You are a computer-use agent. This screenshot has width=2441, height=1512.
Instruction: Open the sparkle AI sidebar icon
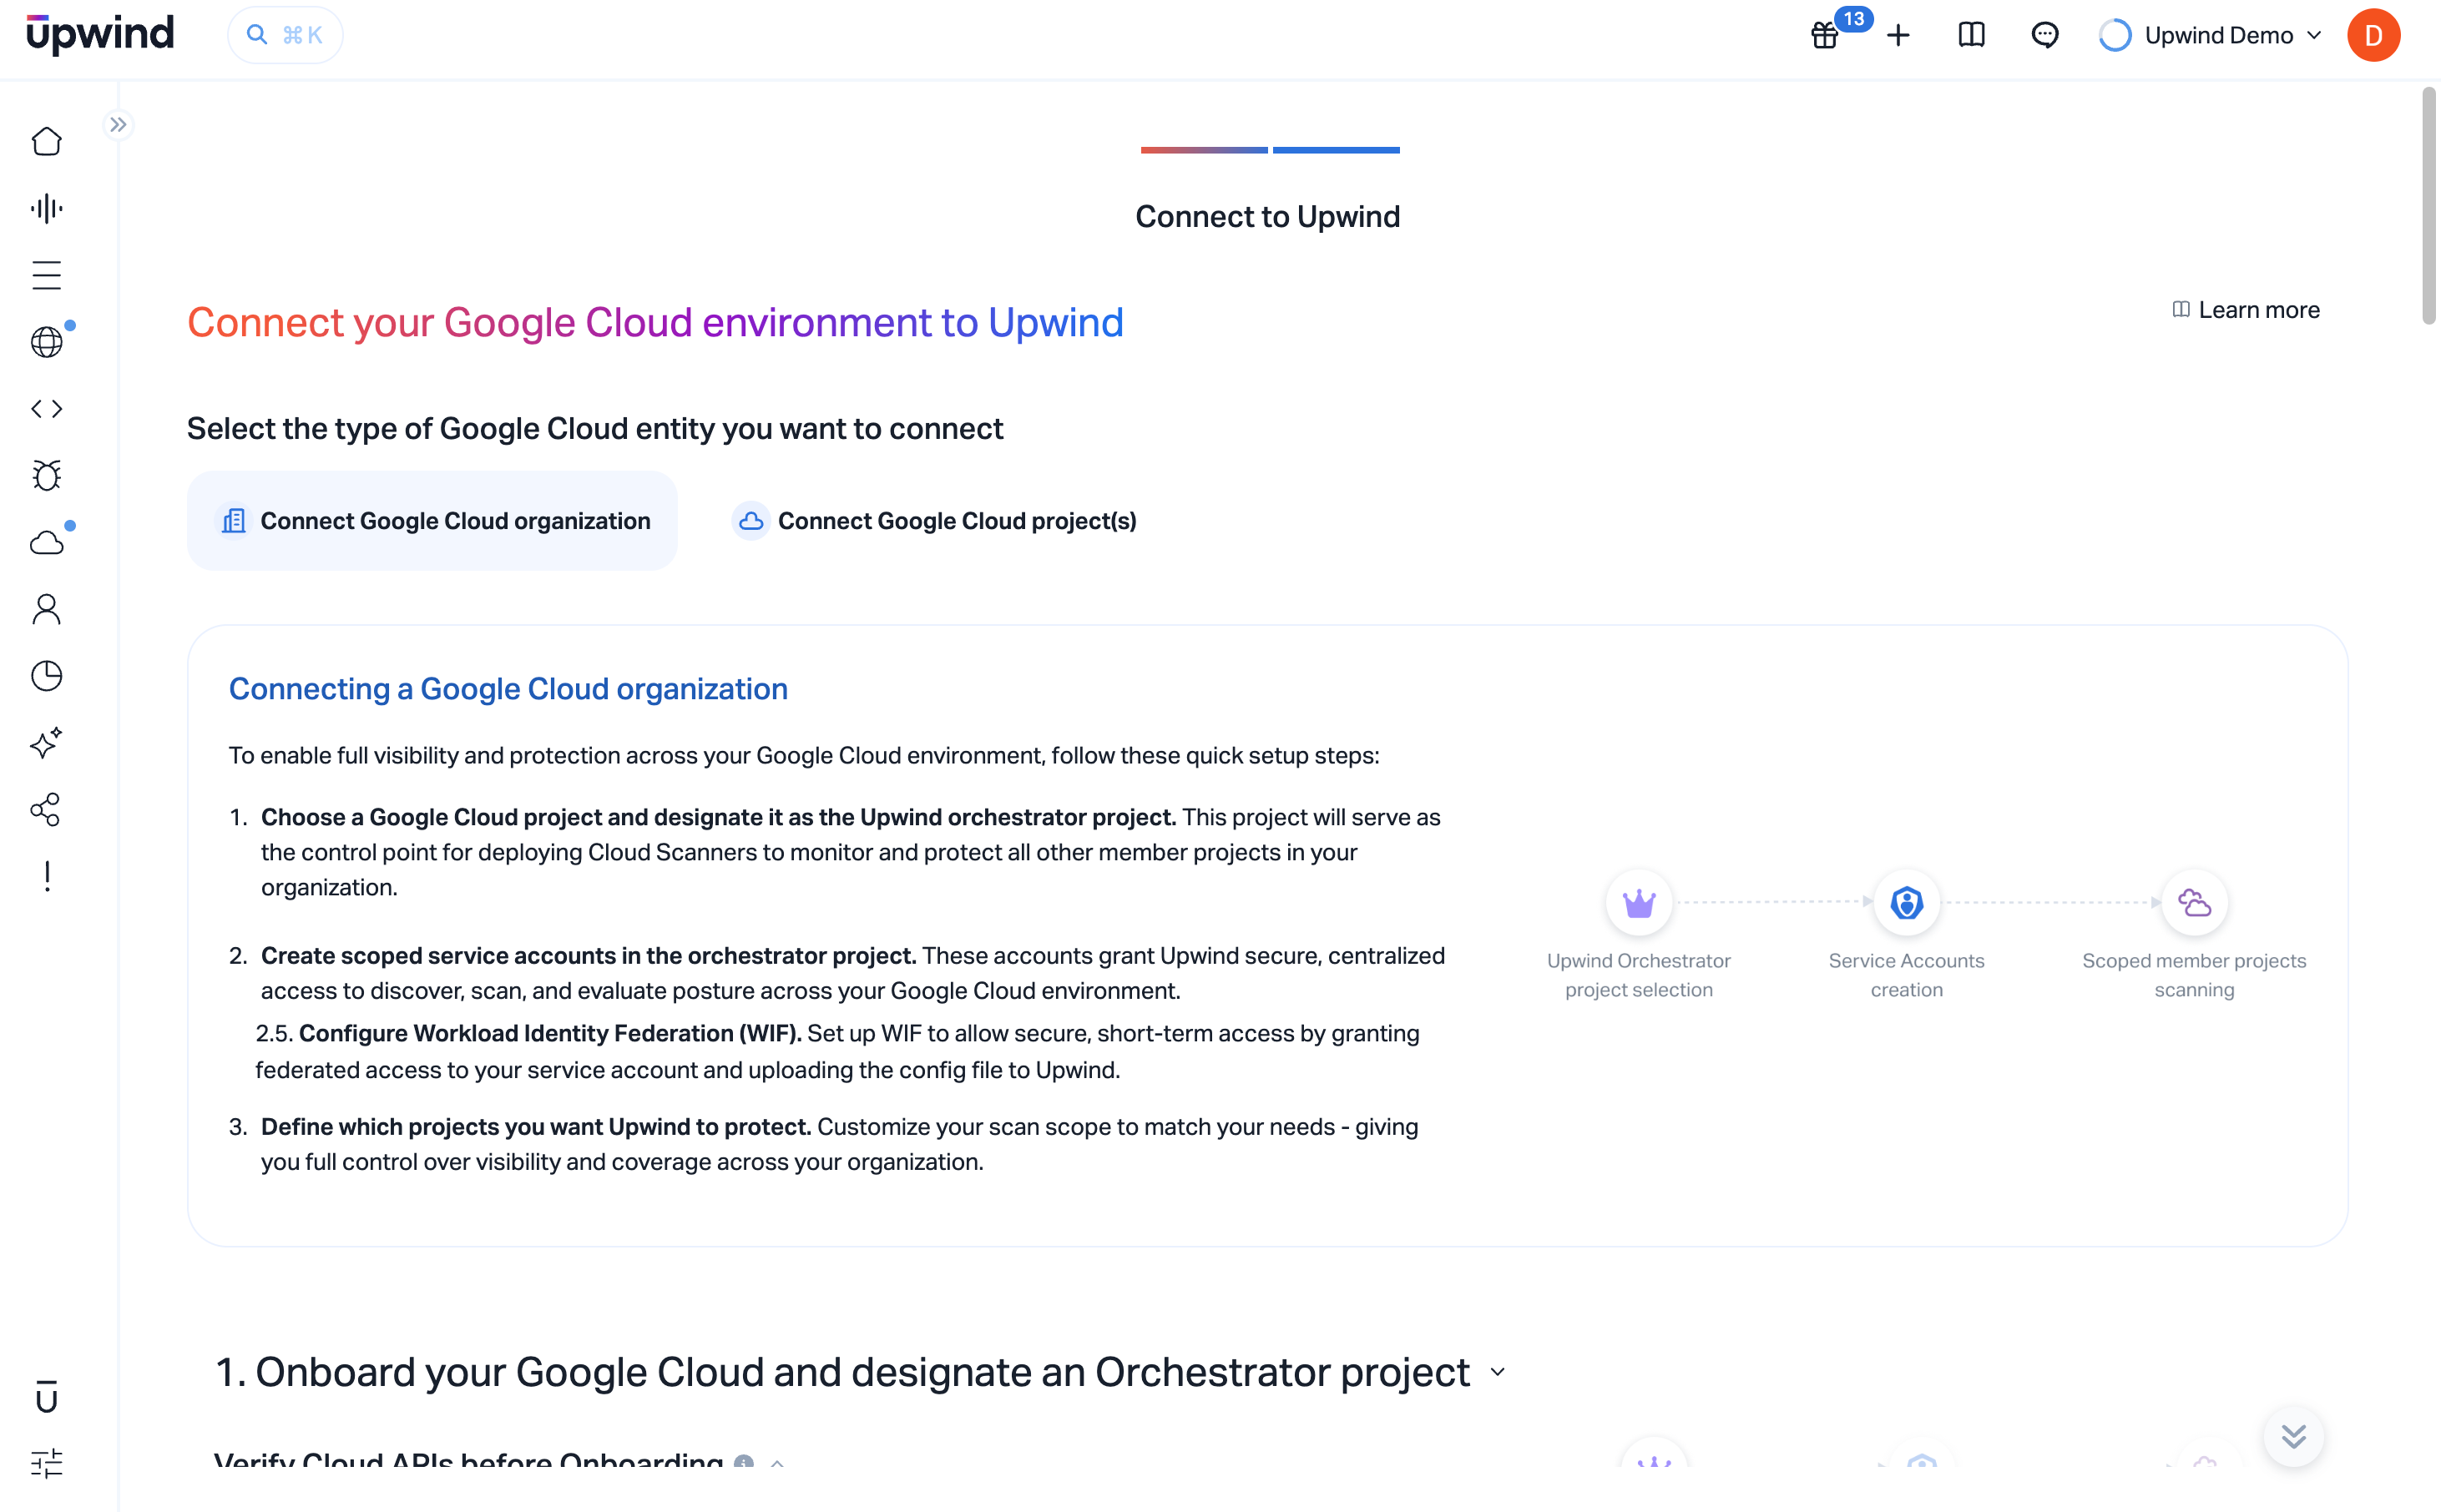tap(46, 743)
